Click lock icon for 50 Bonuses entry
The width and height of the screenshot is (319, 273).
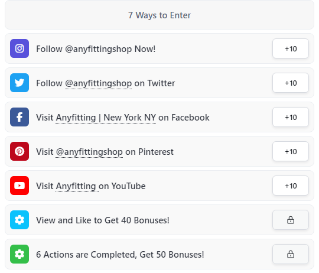pyautogui.click(x=291, y=254)
